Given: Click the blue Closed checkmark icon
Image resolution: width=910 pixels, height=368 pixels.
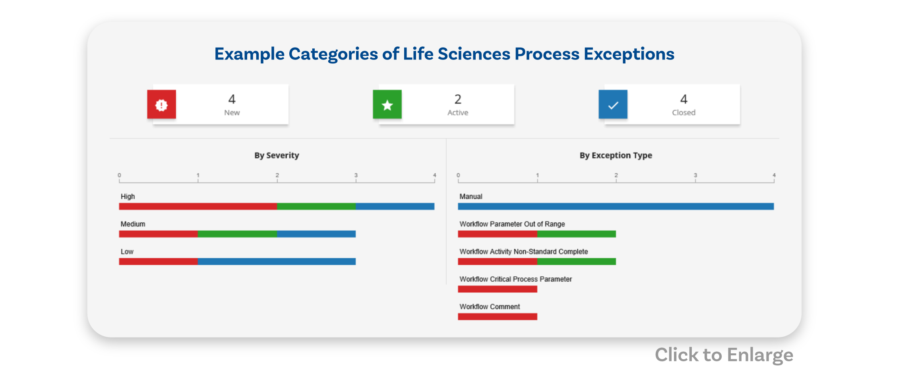Looking at the screenshot, I should pyautogui.click(x=613, y=105).
